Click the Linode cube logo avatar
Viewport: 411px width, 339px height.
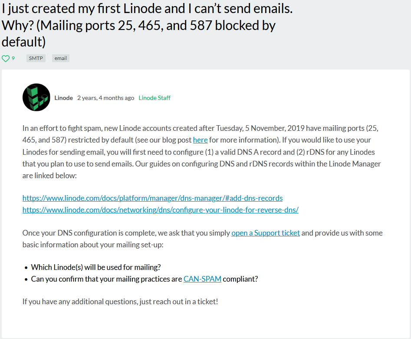(36, 97)
